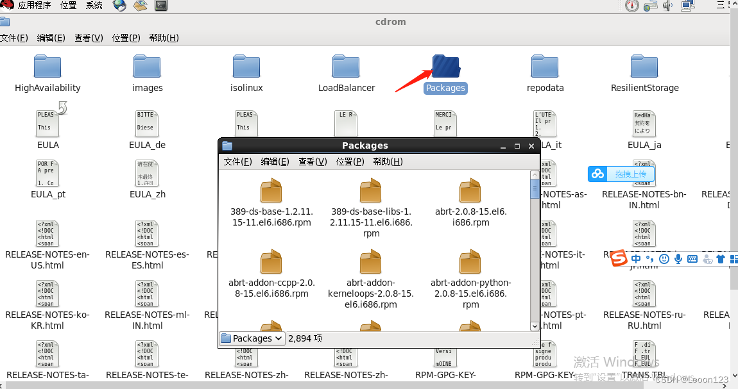This screenshot has height=389, width=738.
Task: Open 编辑(E) menu in Packages window
Action: click(x=275, y=161)
